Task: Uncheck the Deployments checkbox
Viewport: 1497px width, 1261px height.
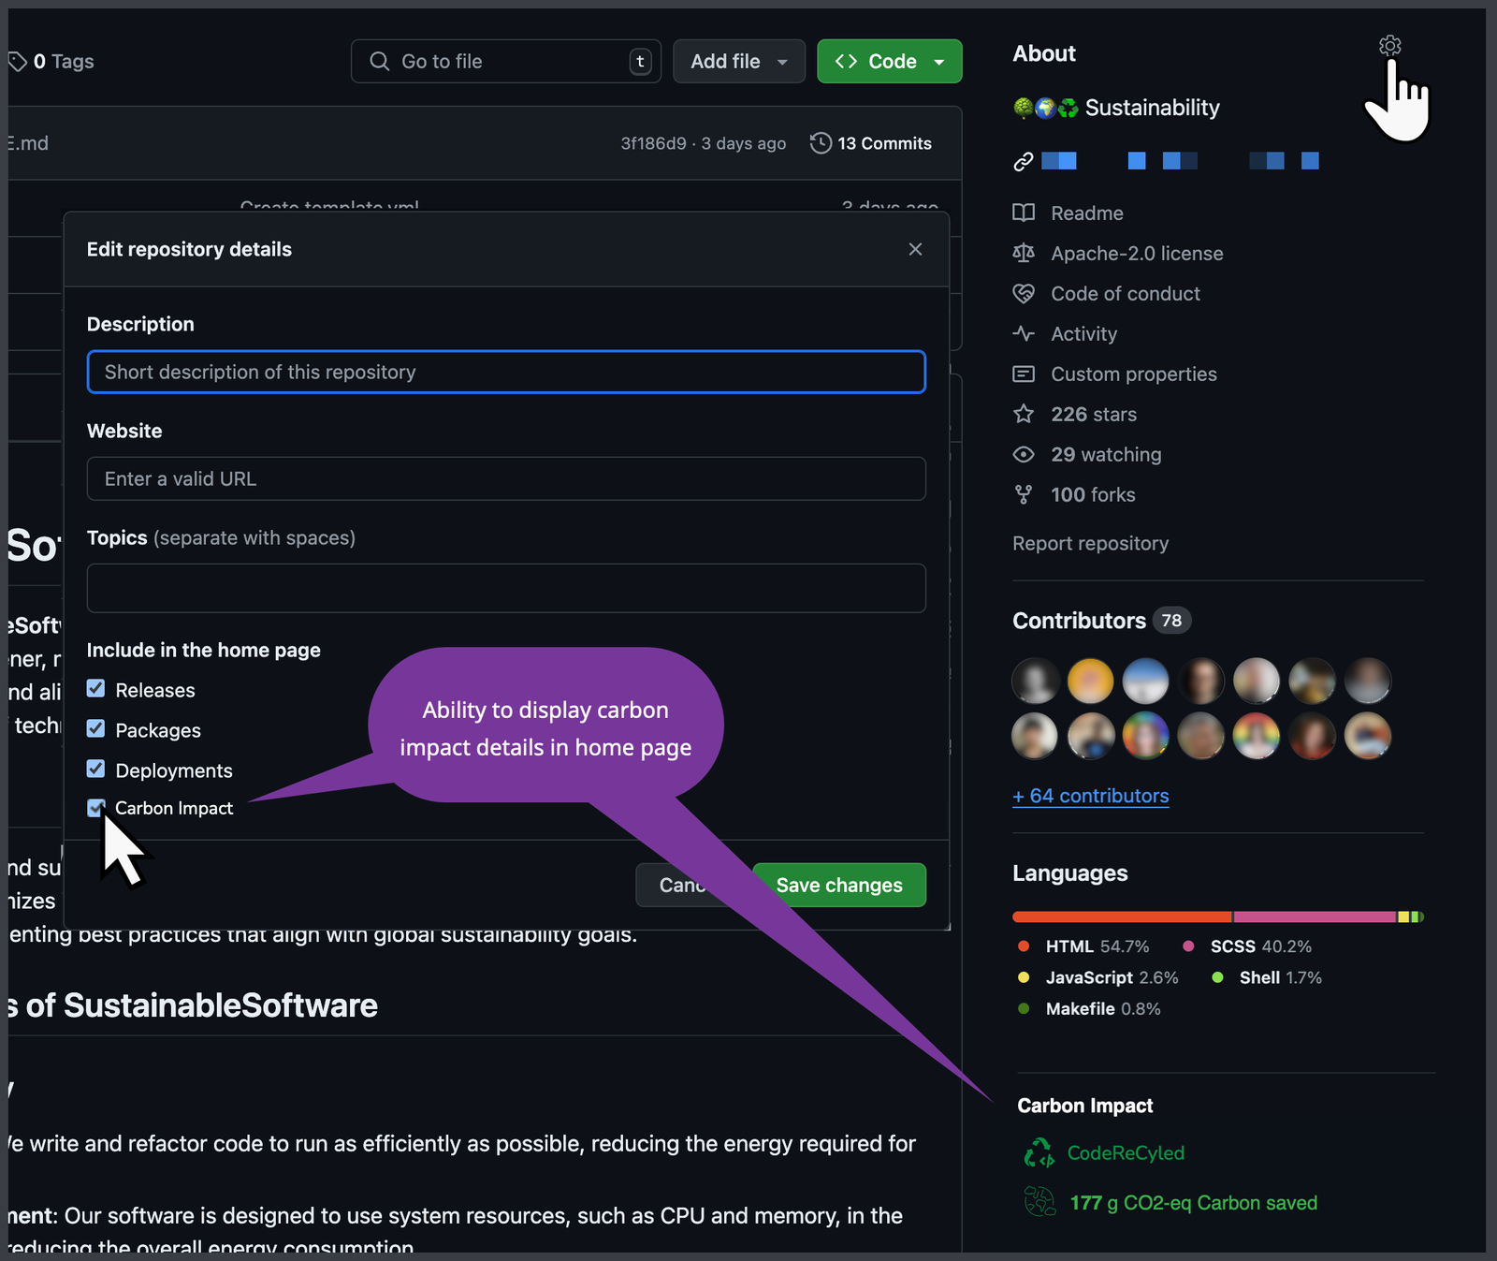Action: (96, 769)
